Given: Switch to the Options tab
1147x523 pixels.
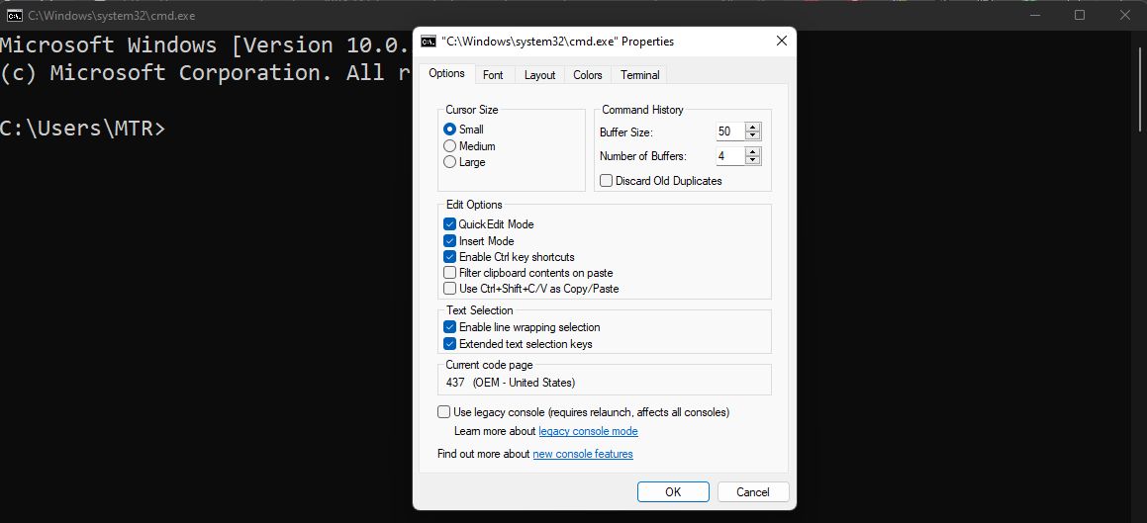Looking at the screenshot, I should (x=447, y=73).
